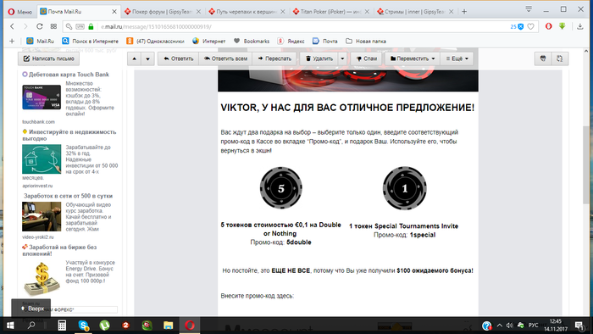Reload the current page

point(39,26)
